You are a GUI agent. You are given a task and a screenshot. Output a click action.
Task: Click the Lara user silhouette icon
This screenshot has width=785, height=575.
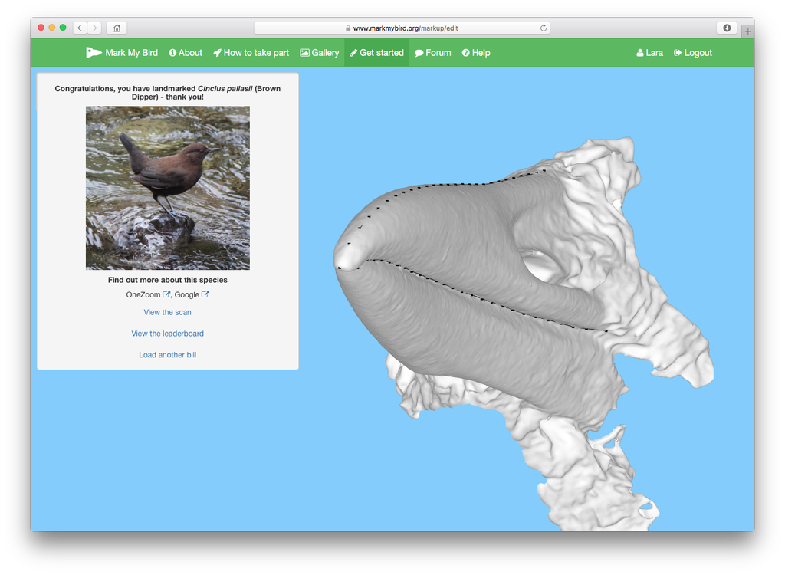pyautogui.click(x=640, y=53)
